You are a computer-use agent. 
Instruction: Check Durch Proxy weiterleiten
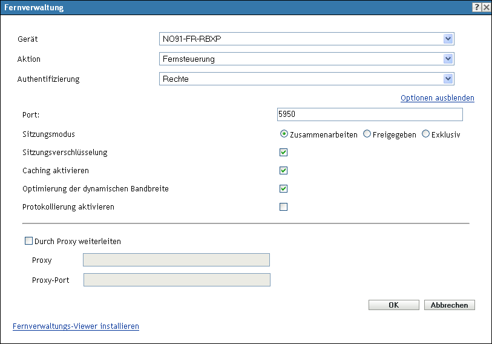click(28, 241)
